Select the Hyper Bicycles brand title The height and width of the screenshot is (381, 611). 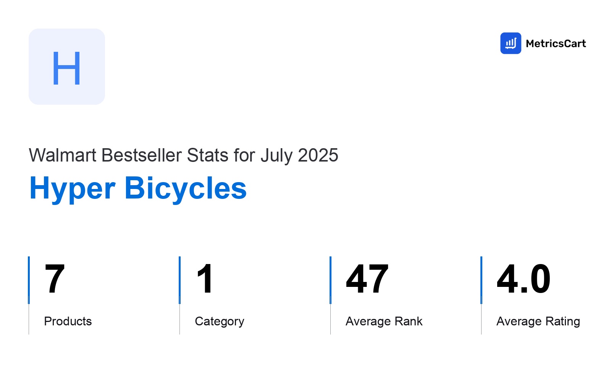tap(138, 189)
